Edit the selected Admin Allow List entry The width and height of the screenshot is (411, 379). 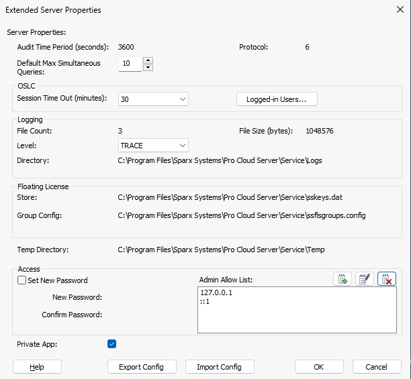pos(365,278)
